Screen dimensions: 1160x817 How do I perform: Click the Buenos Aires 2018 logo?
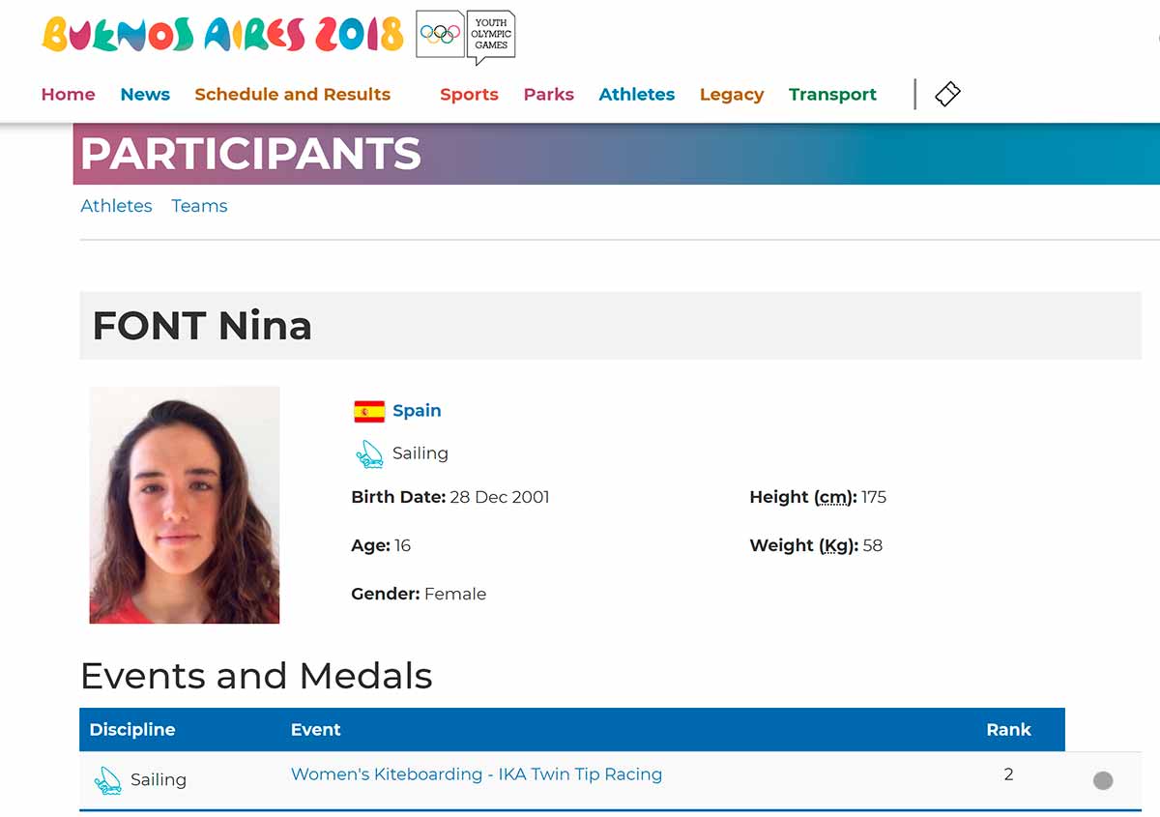point(222,35)
